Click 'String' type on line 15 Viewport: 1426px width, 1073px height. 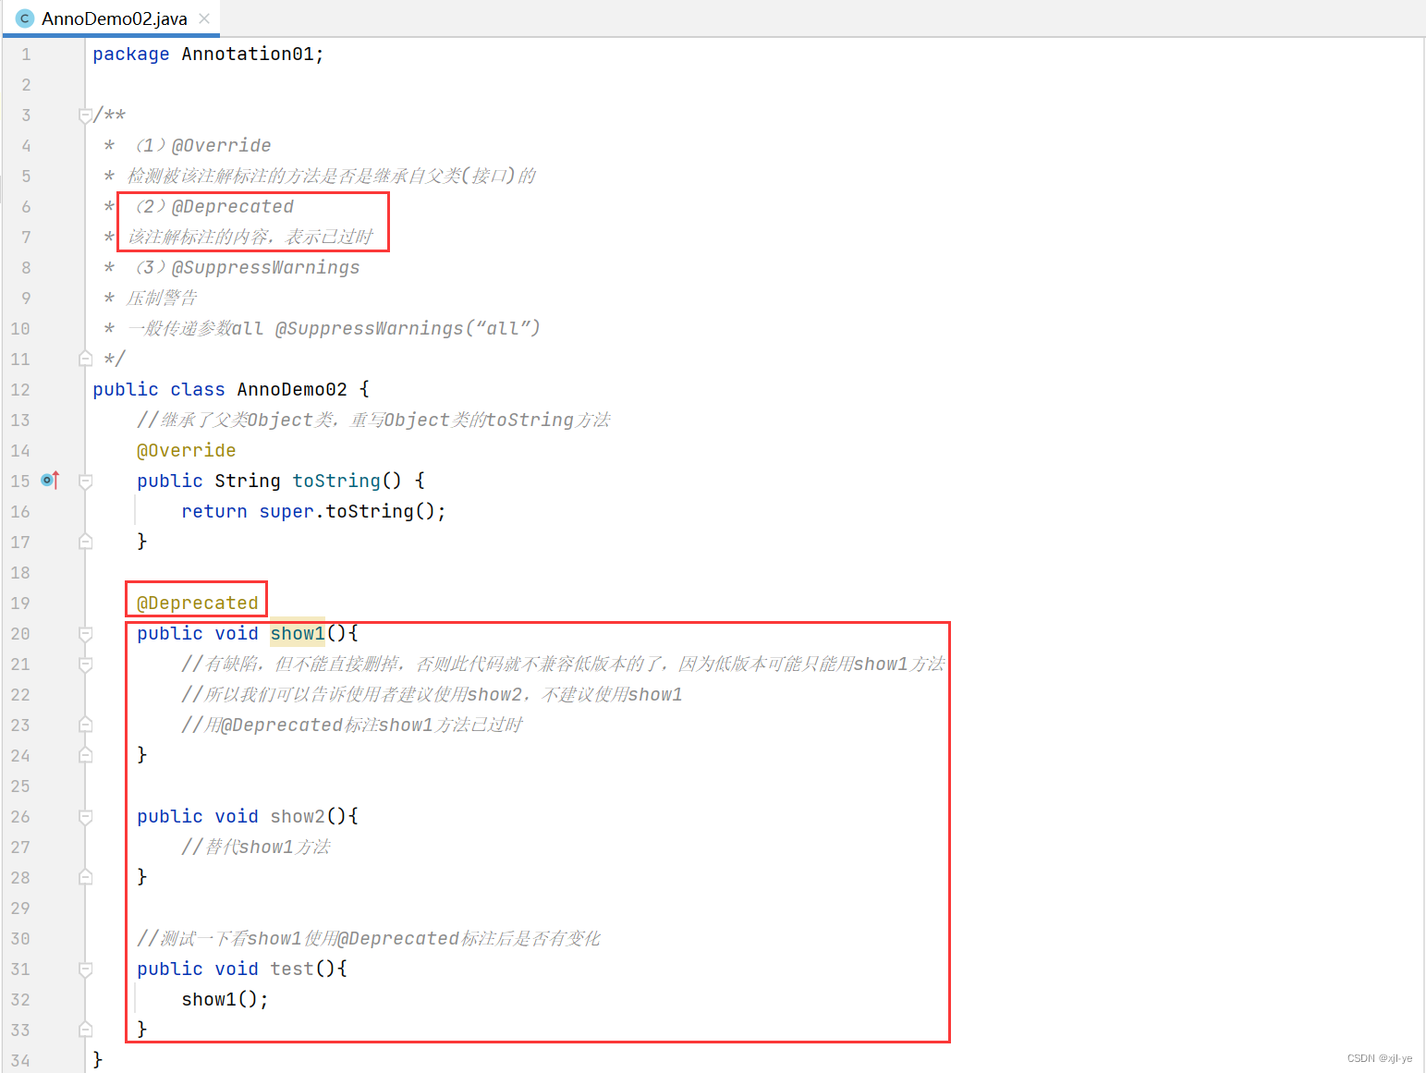coord(248,482)
